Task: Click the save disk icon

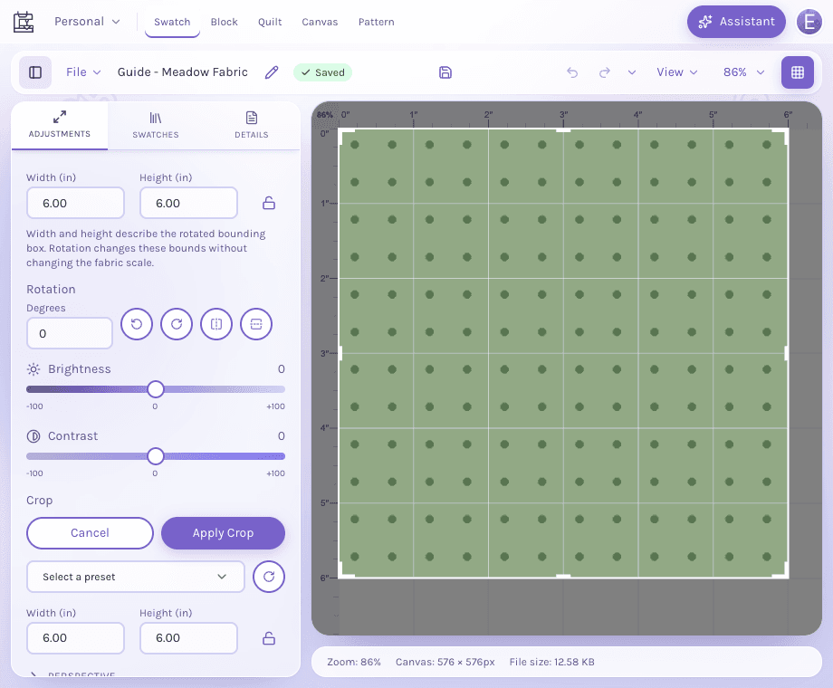Action: point(445,72)
